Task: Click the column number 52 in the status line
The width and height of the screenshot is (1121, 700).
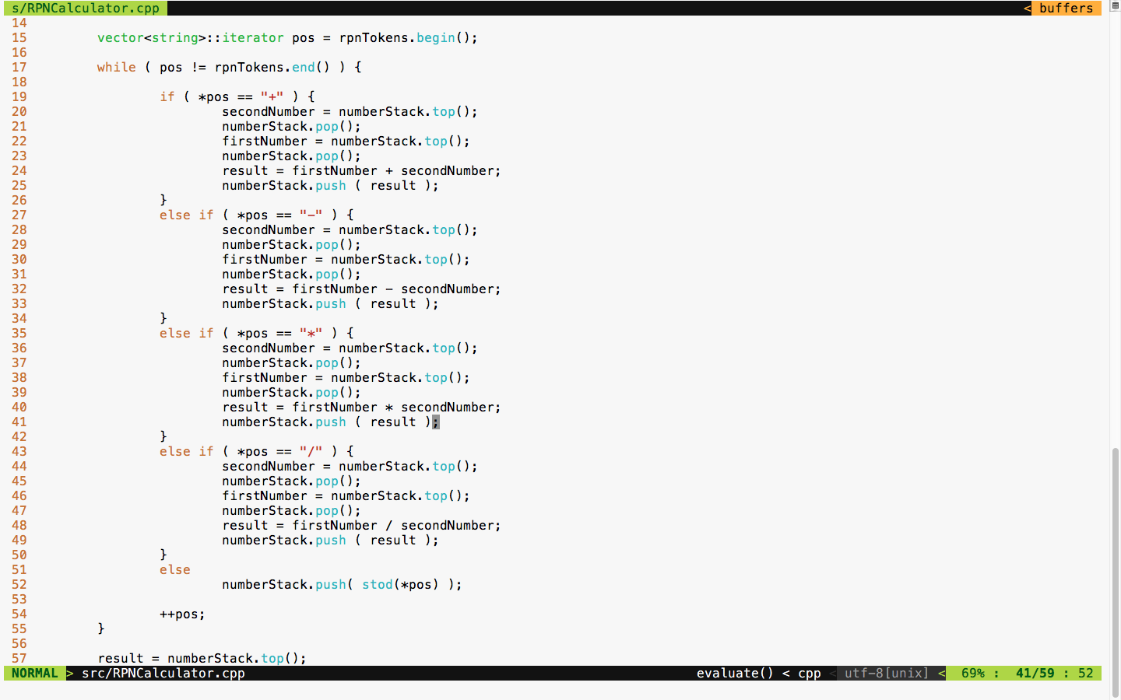Action: tap(1085, 674)
